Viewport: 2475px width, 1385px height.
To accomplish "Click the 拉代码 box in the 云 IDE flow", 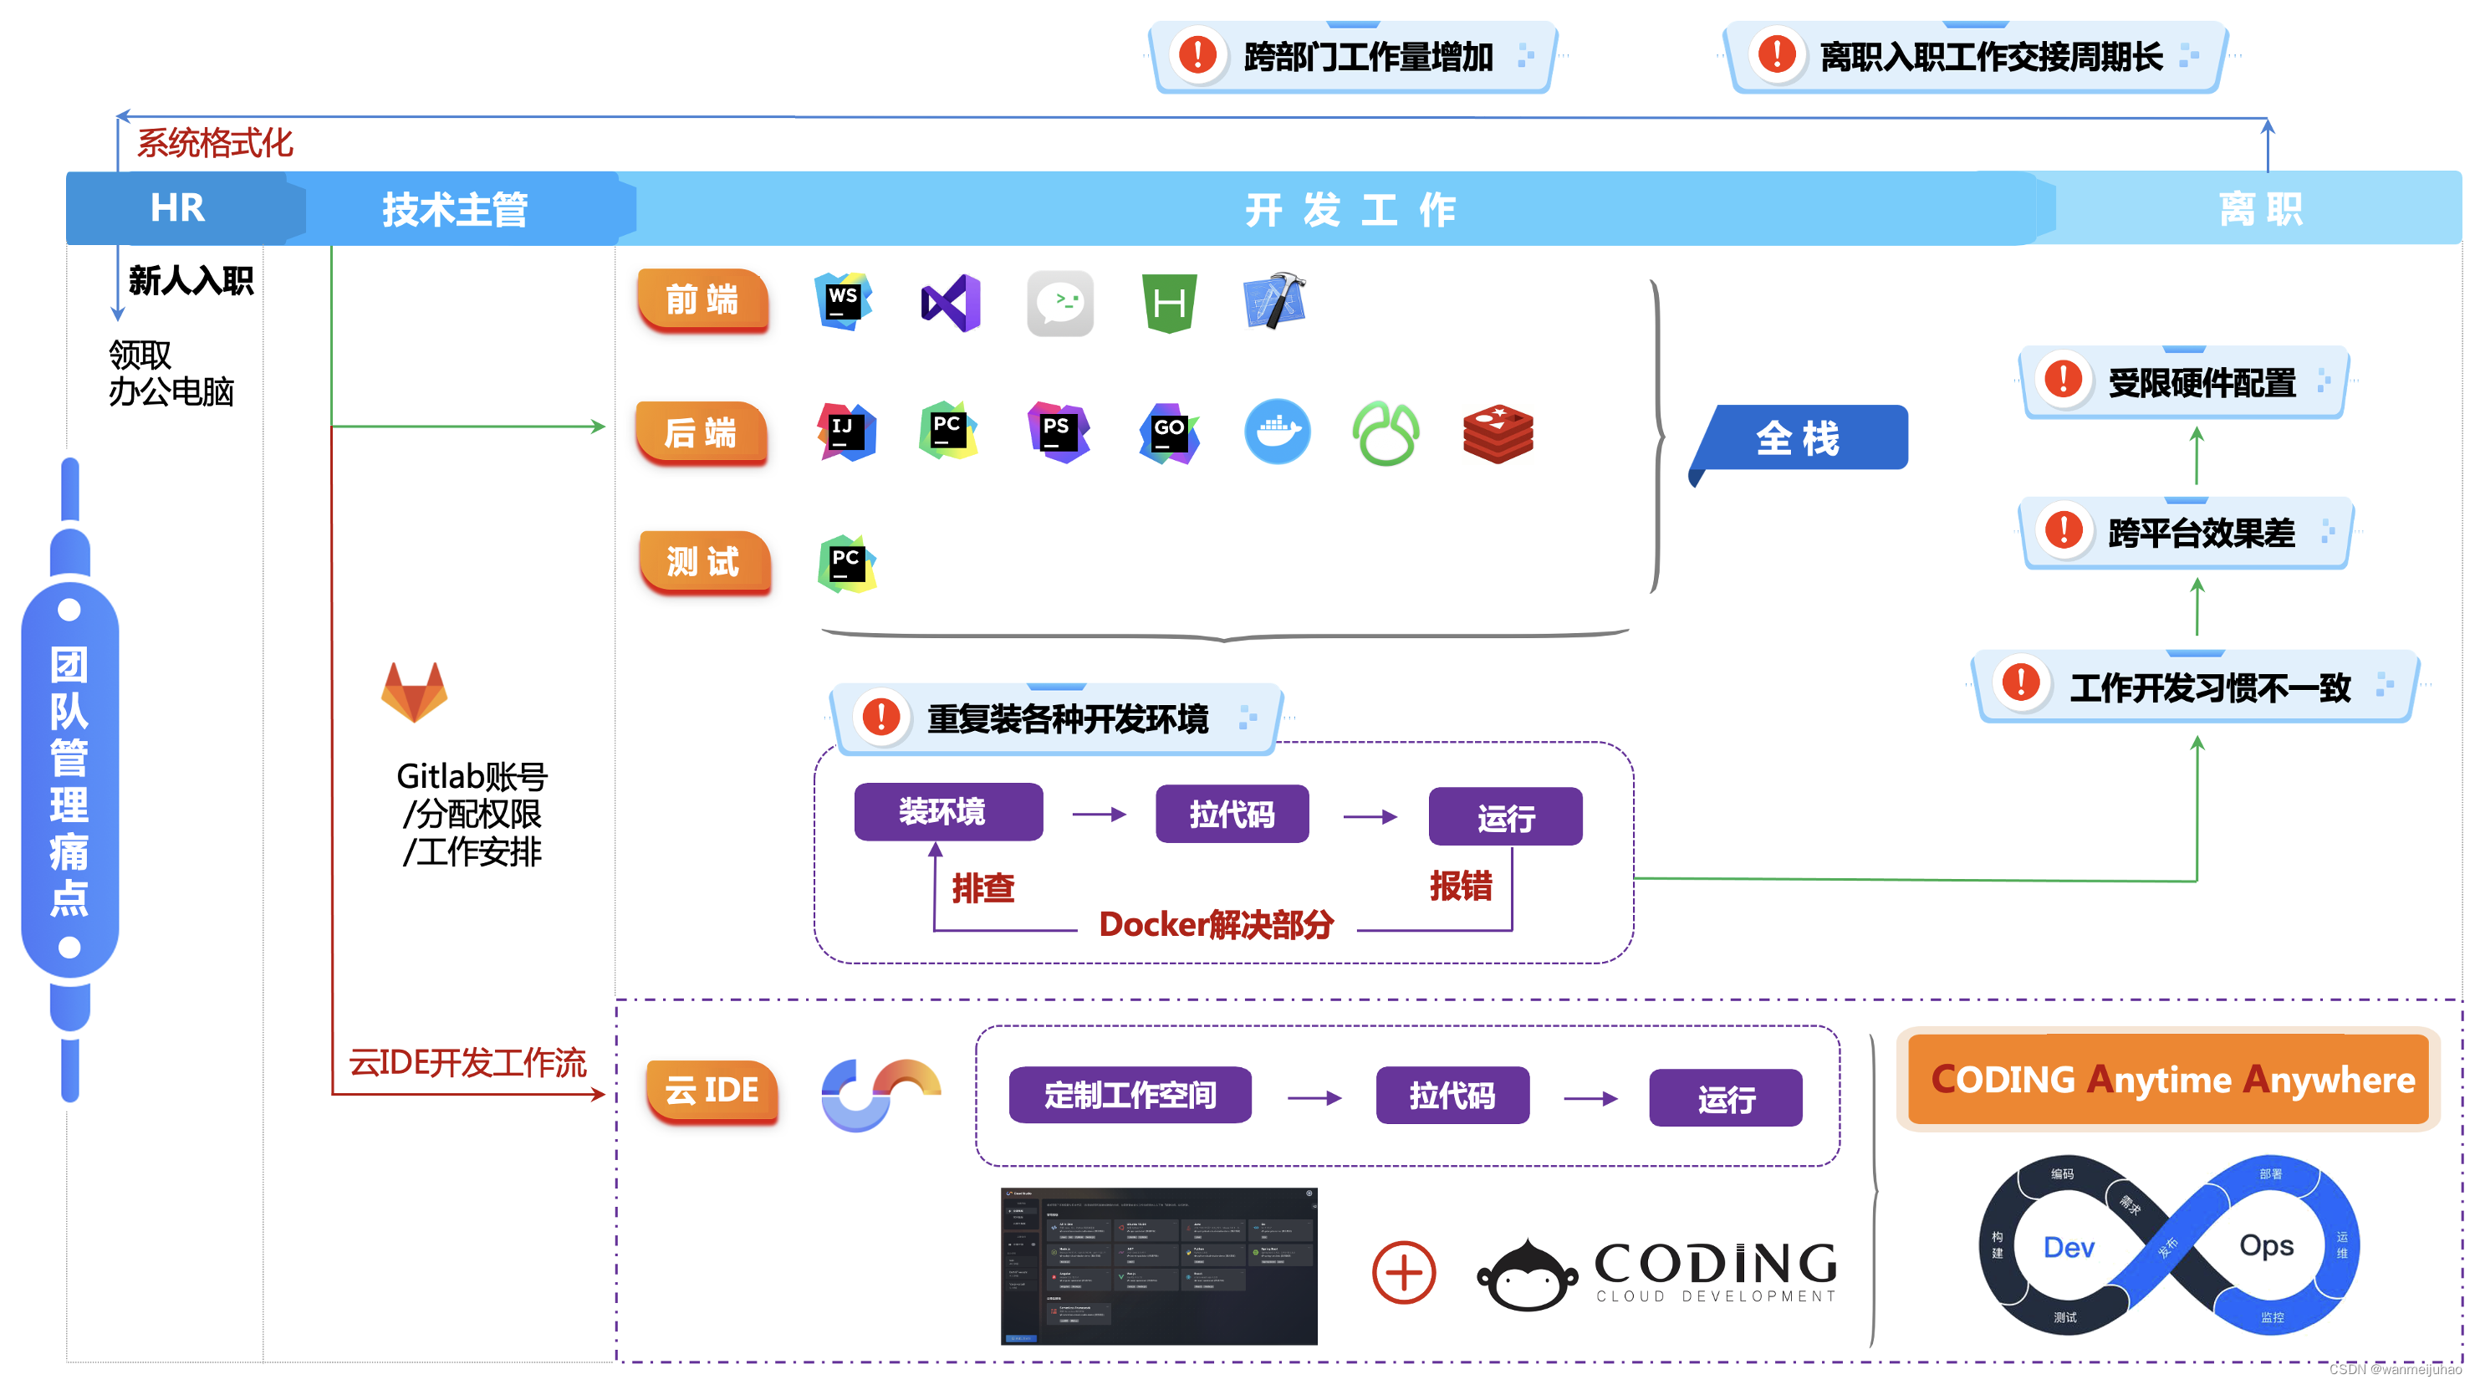I will (1452, 1096).
